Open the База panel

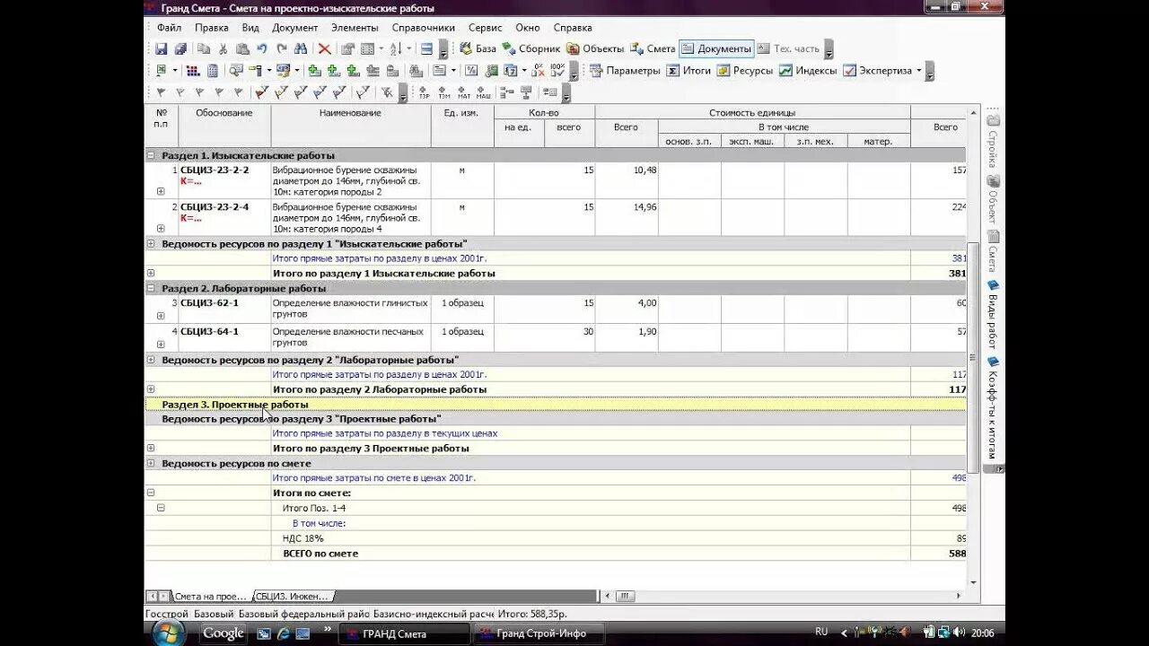tap(478, 49)
